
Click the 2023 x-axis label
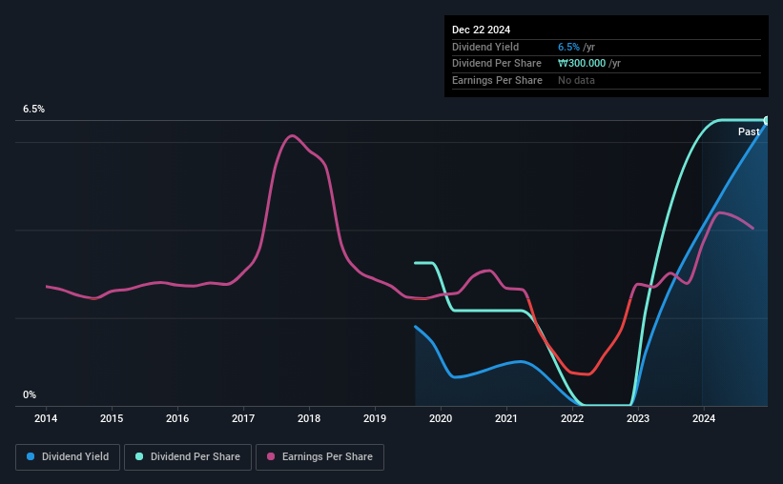[x=638, y=418]
